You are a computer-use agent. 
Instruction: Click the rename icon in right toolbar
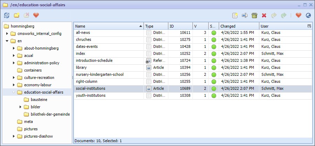point(245,15)
